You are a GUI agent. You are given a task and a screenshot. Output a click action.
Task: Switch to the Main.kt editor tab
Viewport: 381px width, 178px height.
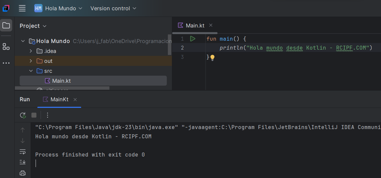195,25
